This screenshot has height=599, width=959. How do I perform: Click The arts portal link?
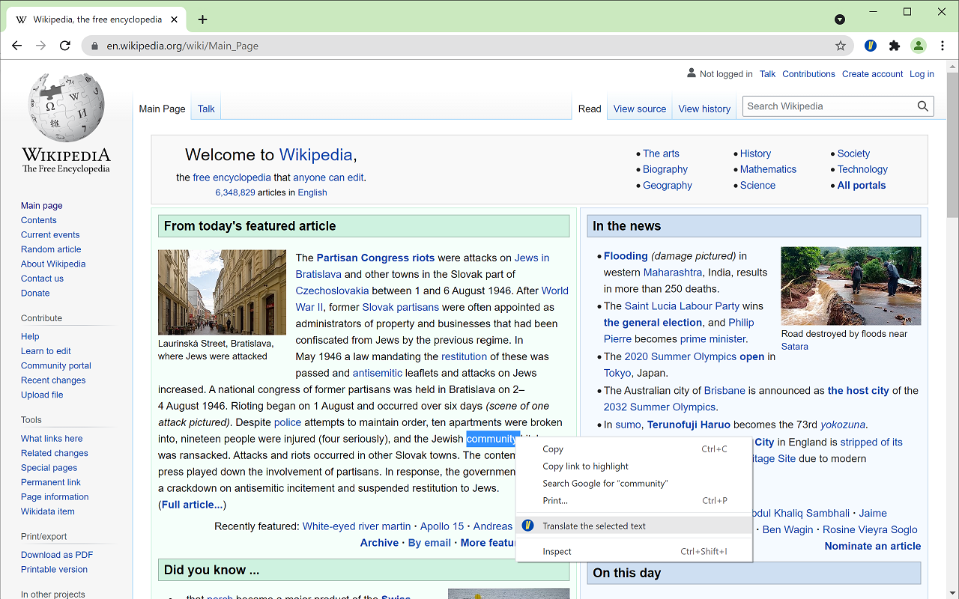click(x=661, y=153)
